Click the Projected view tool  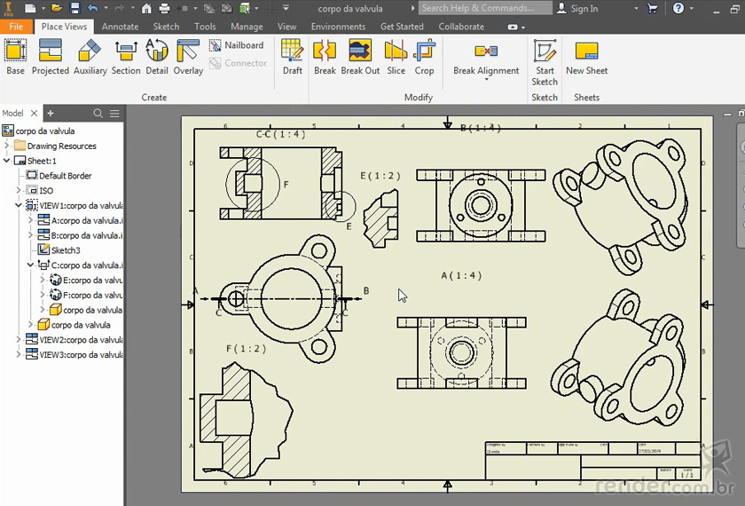click(x=51, y=58)
